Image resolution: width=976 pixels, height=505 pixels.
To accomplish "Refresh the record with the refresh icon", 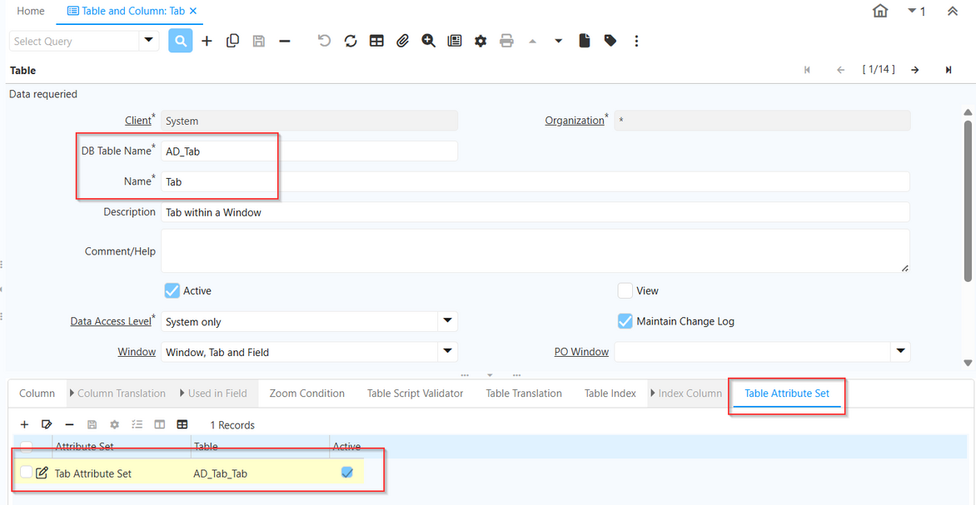I will click(x=351, y=41).
